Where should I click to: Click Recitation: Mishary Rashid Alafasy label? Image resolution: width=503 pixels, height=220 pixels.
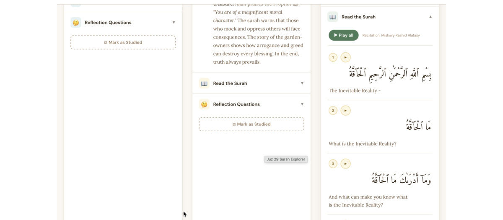[391, 36]
